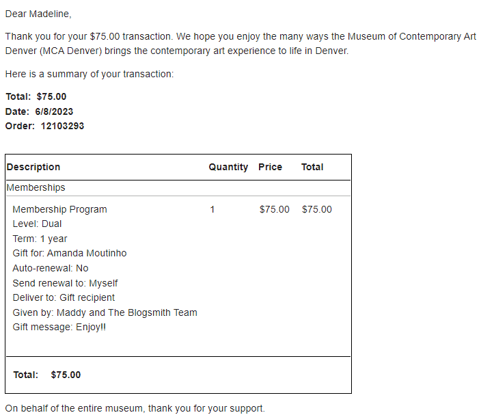Click the Auto-renewal: No line

pos(51,268)
